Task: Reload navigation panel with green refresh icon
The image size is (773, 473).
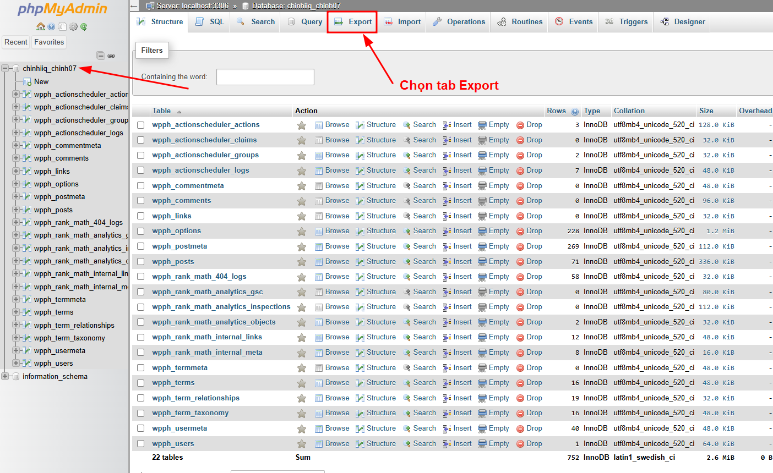Action: pyautogui.click(x=84, y=26)
